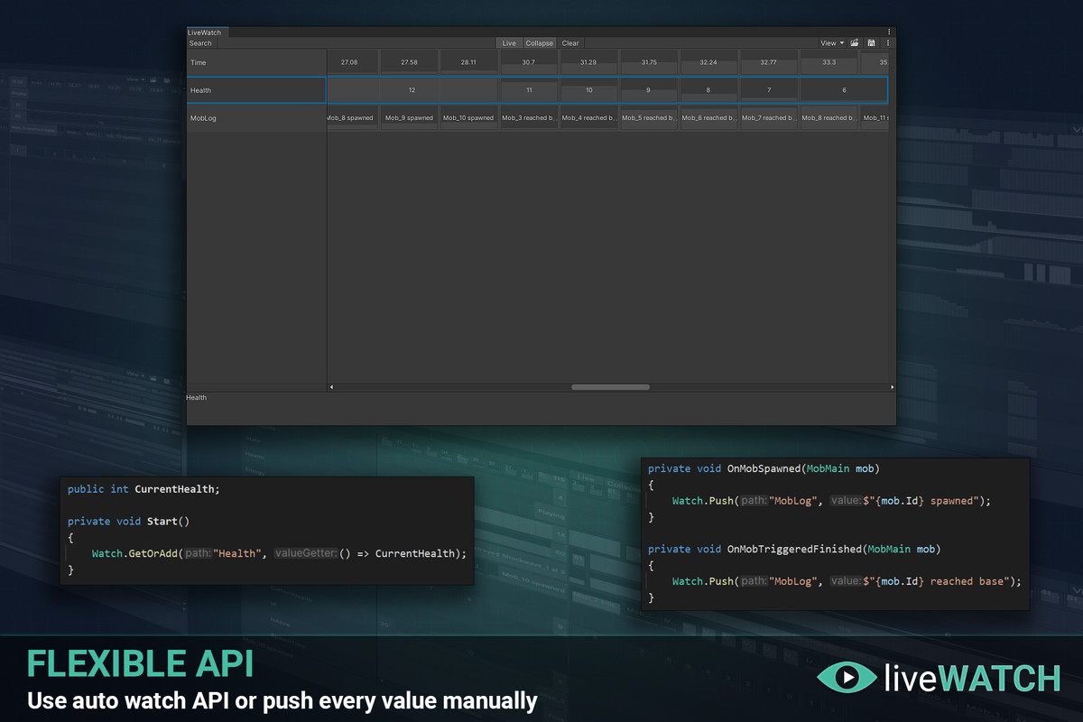
Task: Click the liveWATCH eye logo
Action: 847,678
